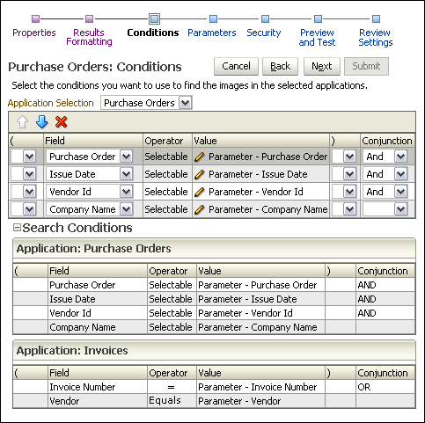Screen dimensions: 425x423
Task: Edit value pencil icon for Issue Date row
Action: click(x=200, y=174)
